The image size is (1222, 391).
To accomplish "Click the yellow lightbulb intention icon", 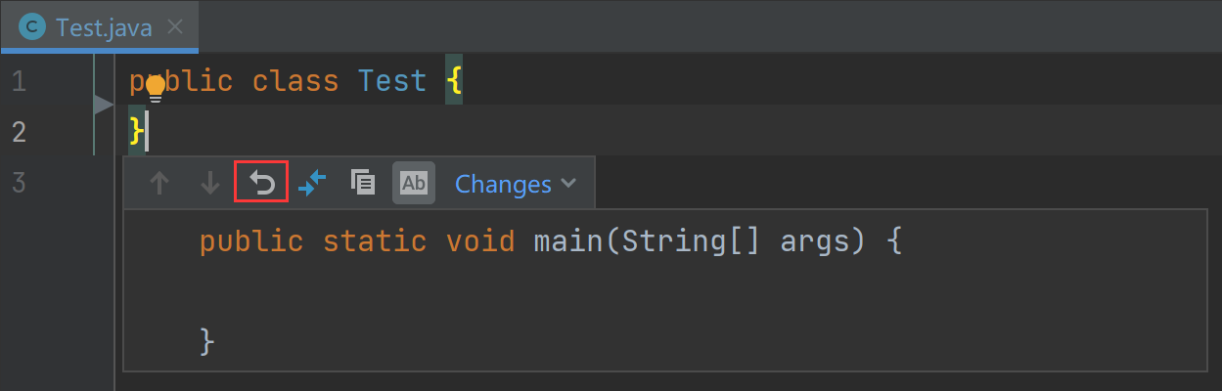I will [x=155, y=88].
